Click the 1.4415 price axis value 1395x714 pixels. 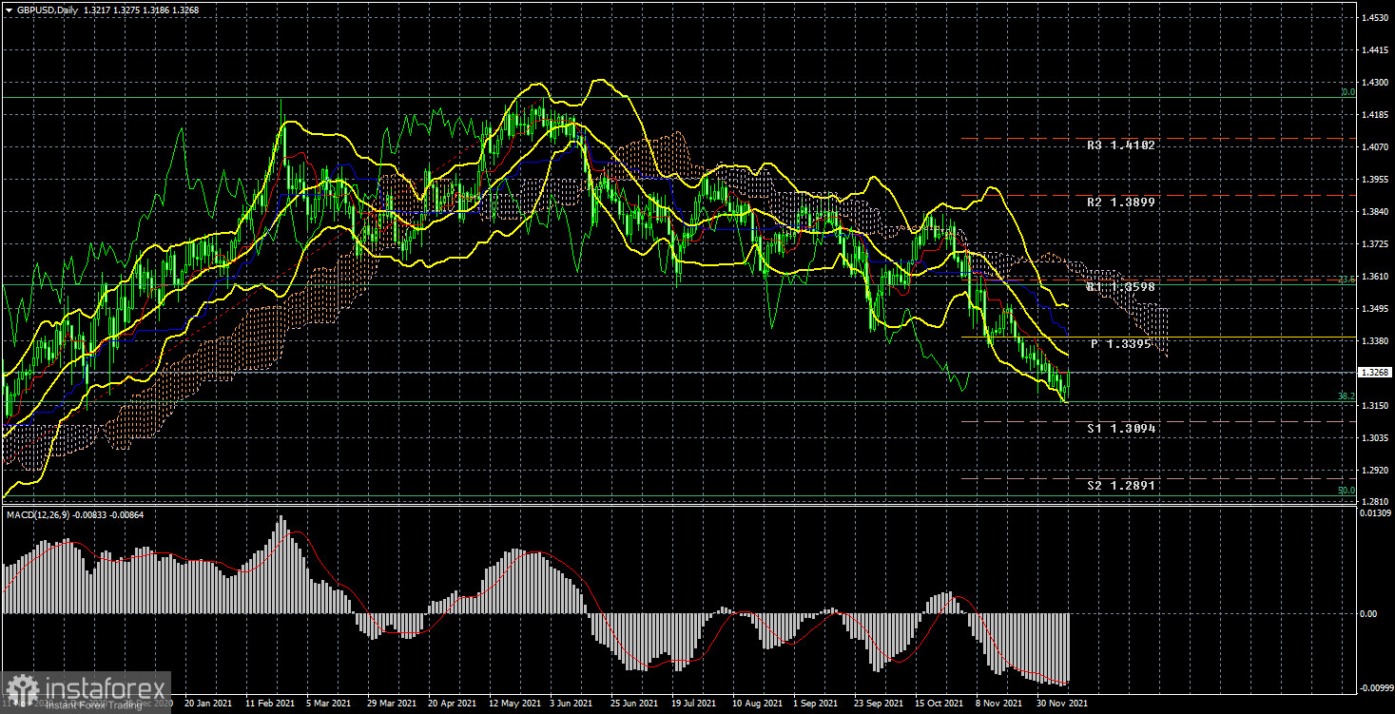(1375, 51)
